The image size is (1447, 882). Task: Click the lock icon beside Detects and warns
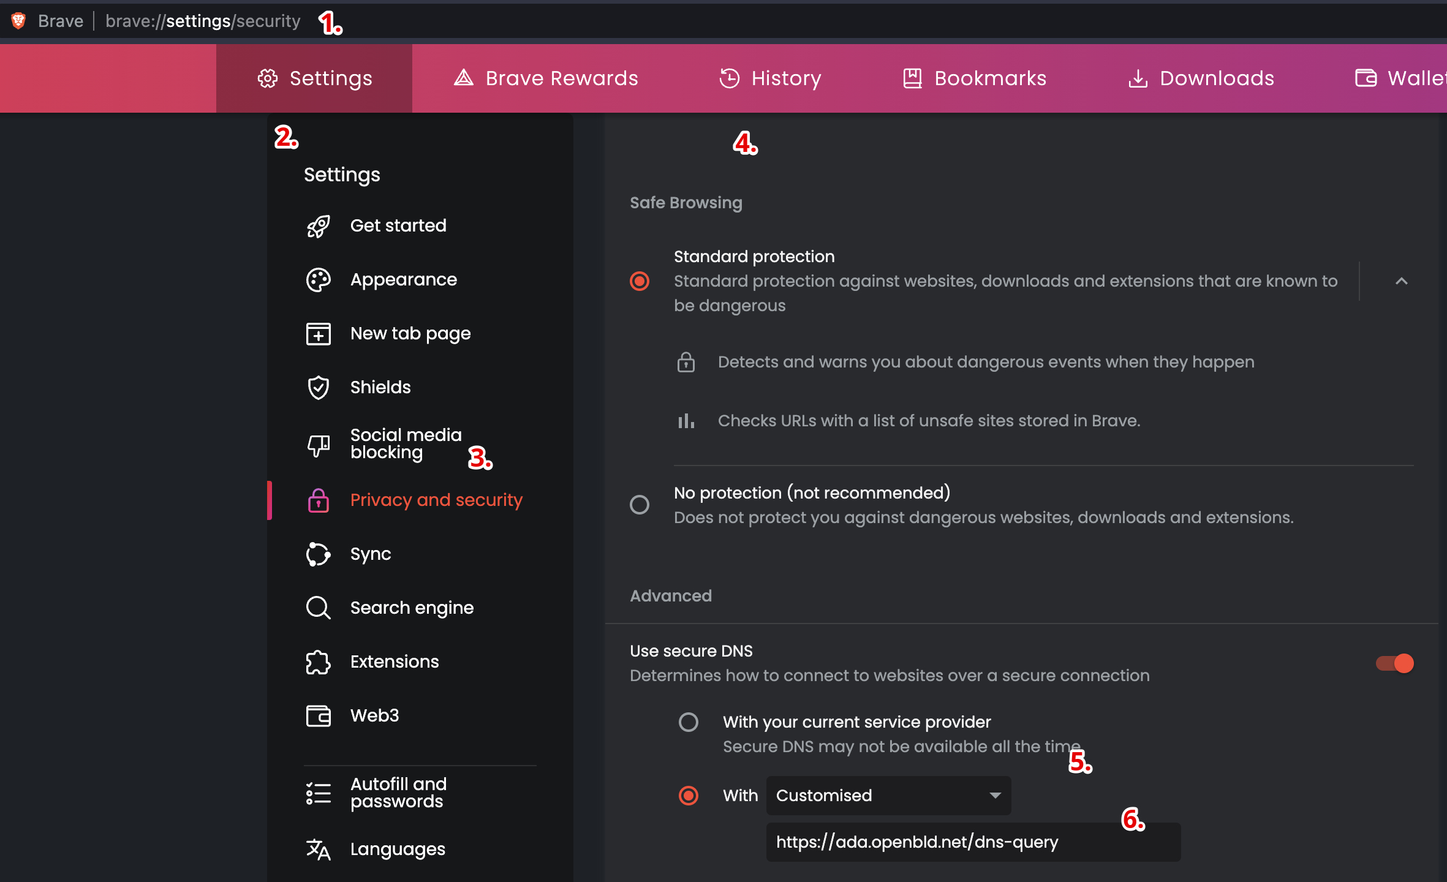(686, 362)
